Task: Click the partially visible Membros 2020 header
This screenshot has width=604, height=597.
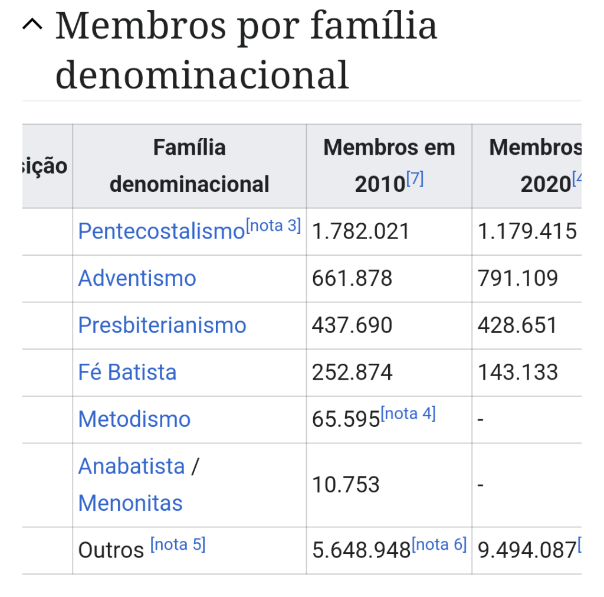Action: click(x=534, y=166)
